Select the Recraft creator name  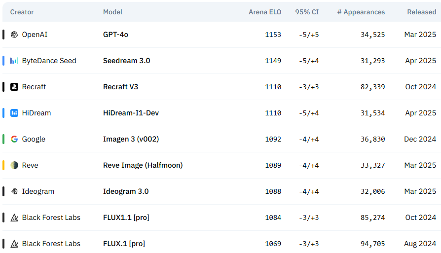34,87
